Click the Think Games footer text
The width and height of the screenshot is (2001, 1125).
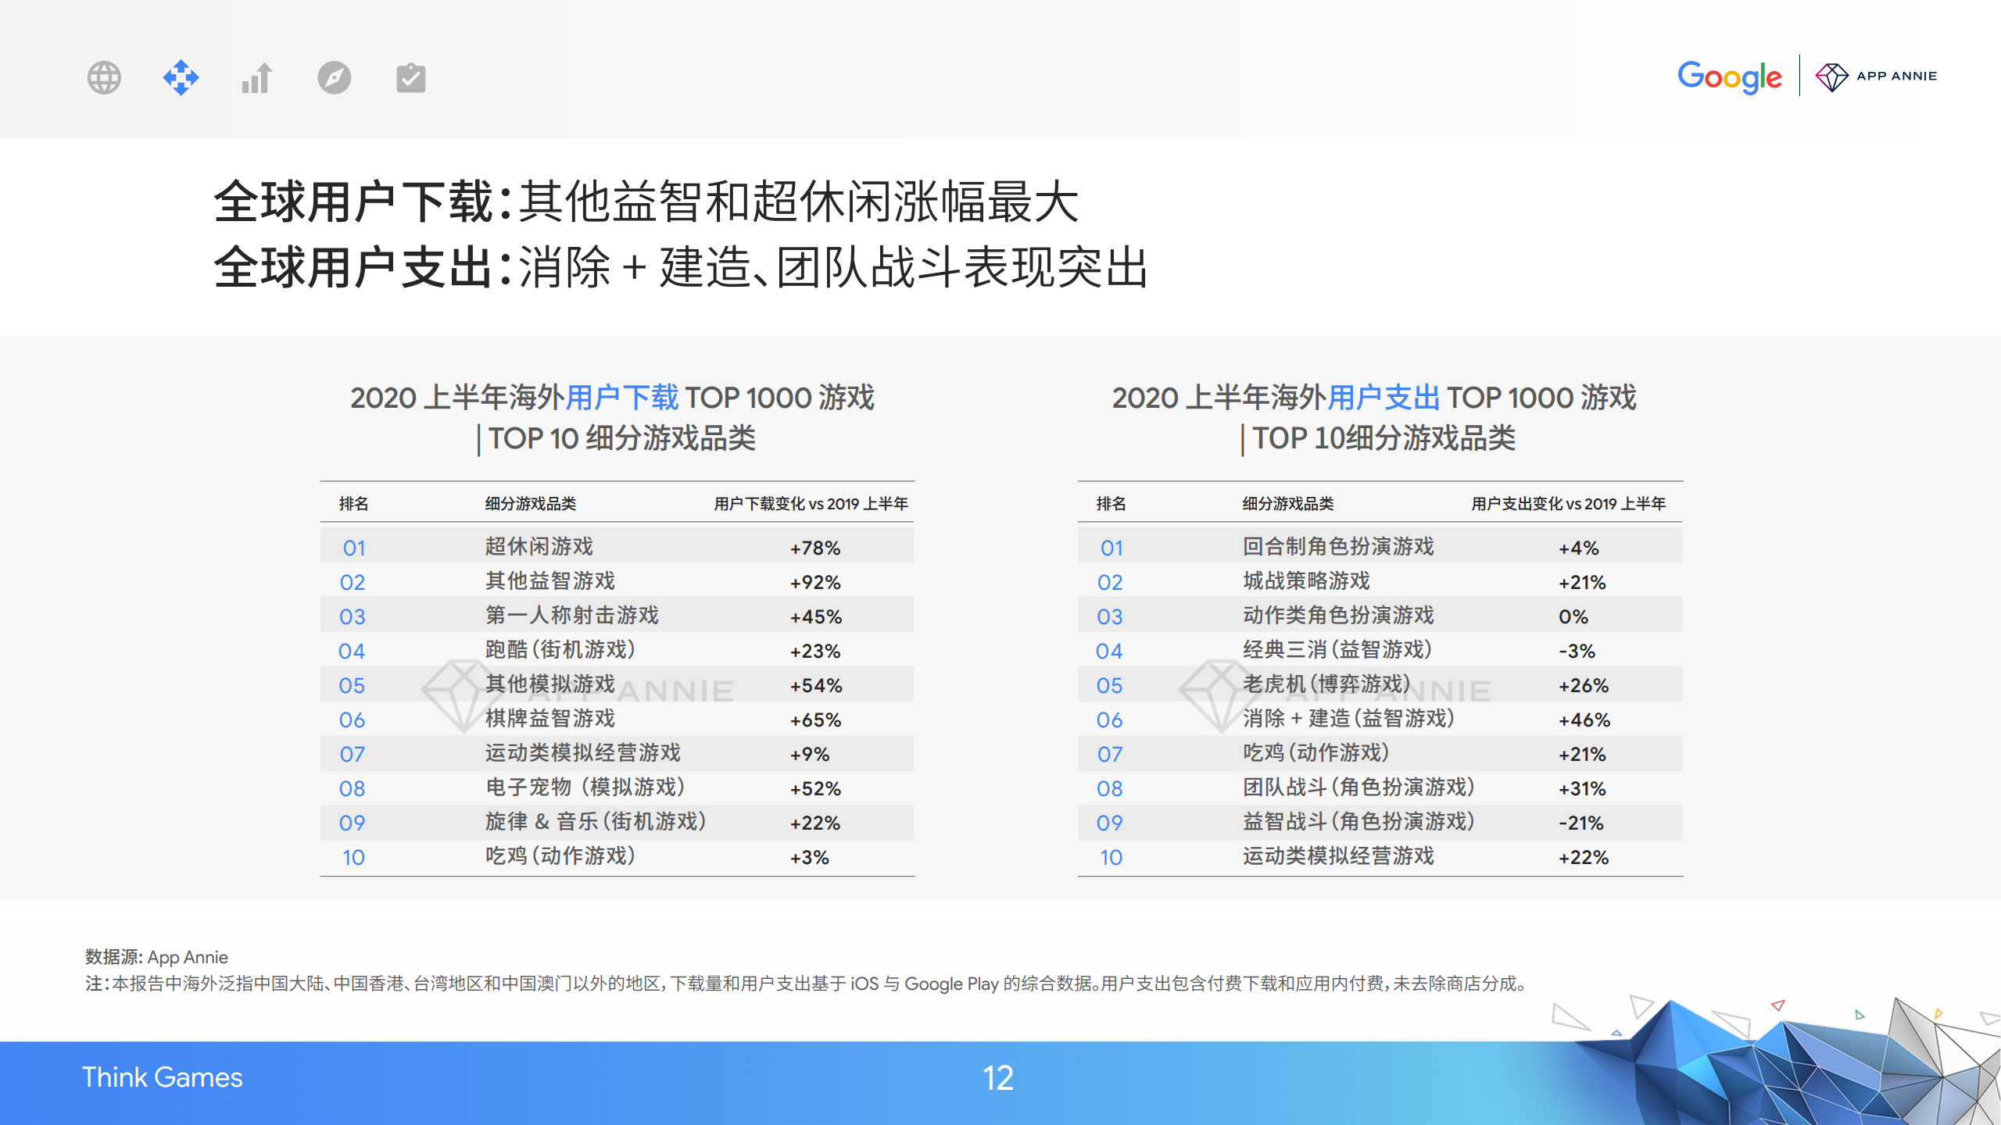(163, 1077)
